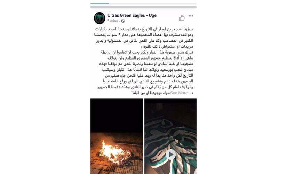Viewport: 287px width, 174px height.
Task: Like the Ultras Green Eagles post
Action: [x=182, y=18]
